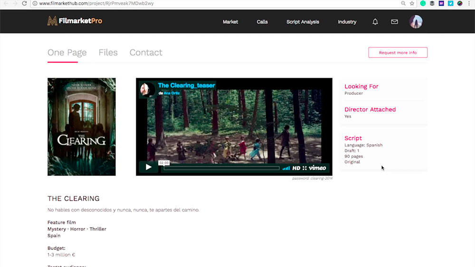Switch to the Contact tab
The width and height of the screenshot is (475, 267).
tap(146, 53)
